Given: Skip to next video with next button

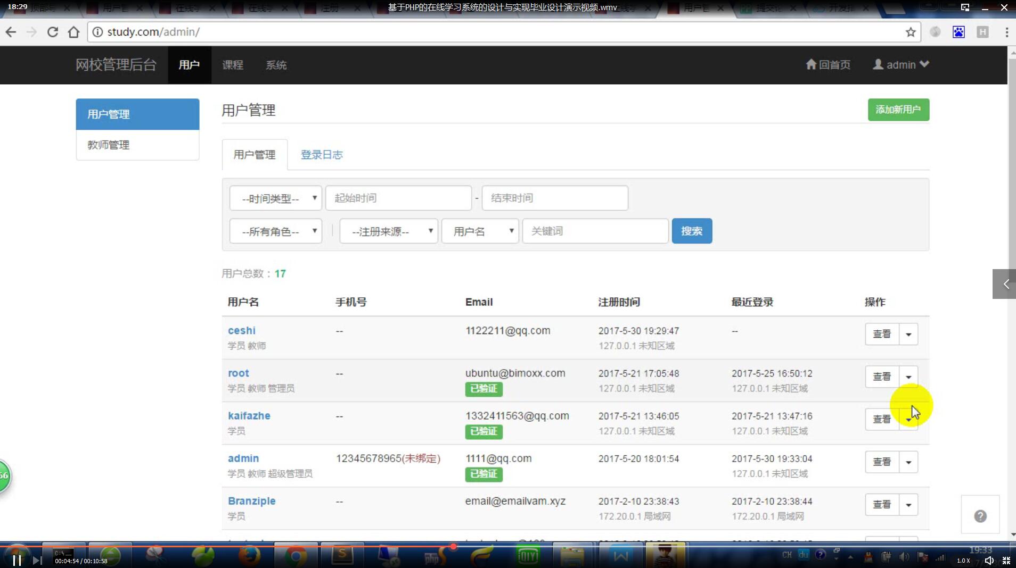Looking at the screenshot, I should point(37,561).
